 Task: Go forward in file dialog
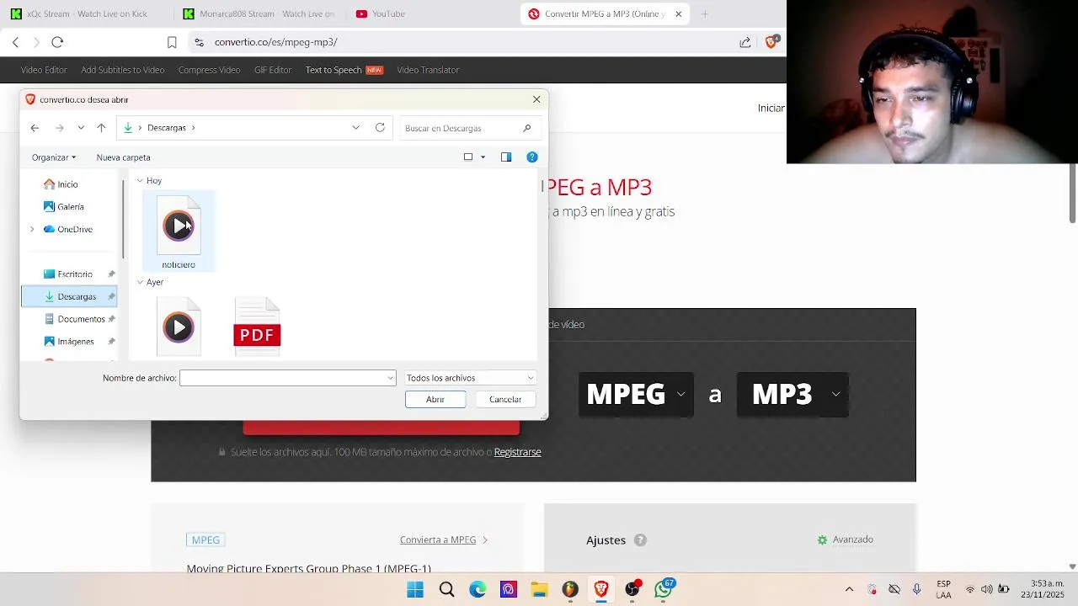coord(59,128)
